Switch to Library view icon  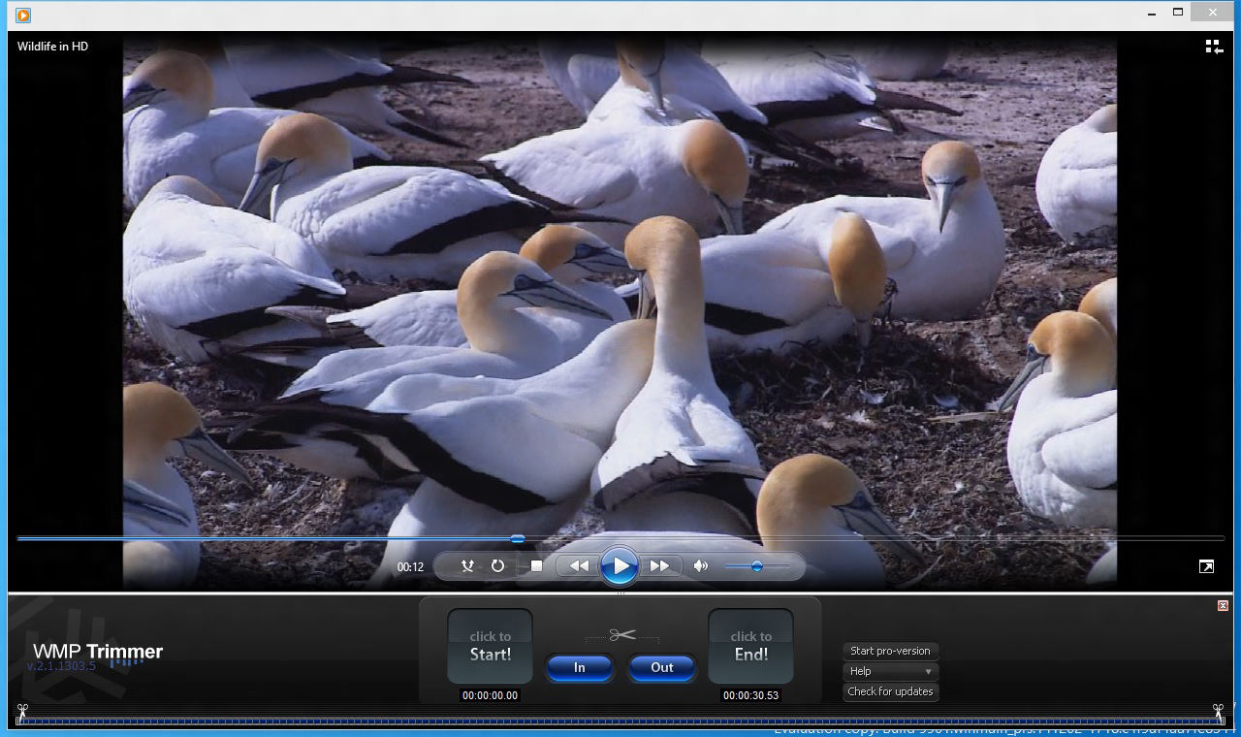click(1213, 47)
